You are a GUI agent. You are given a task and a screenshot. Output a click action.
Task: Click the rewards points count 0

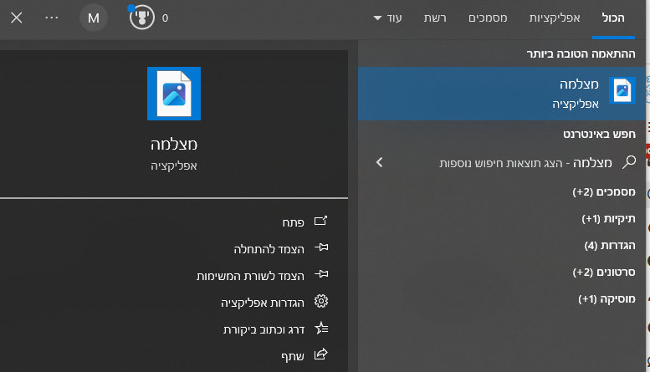click(165, 18)
